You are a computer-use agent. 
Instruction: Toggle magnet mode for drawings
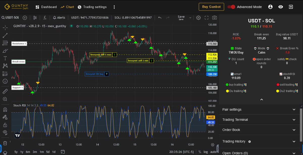[x=5, y=109]
